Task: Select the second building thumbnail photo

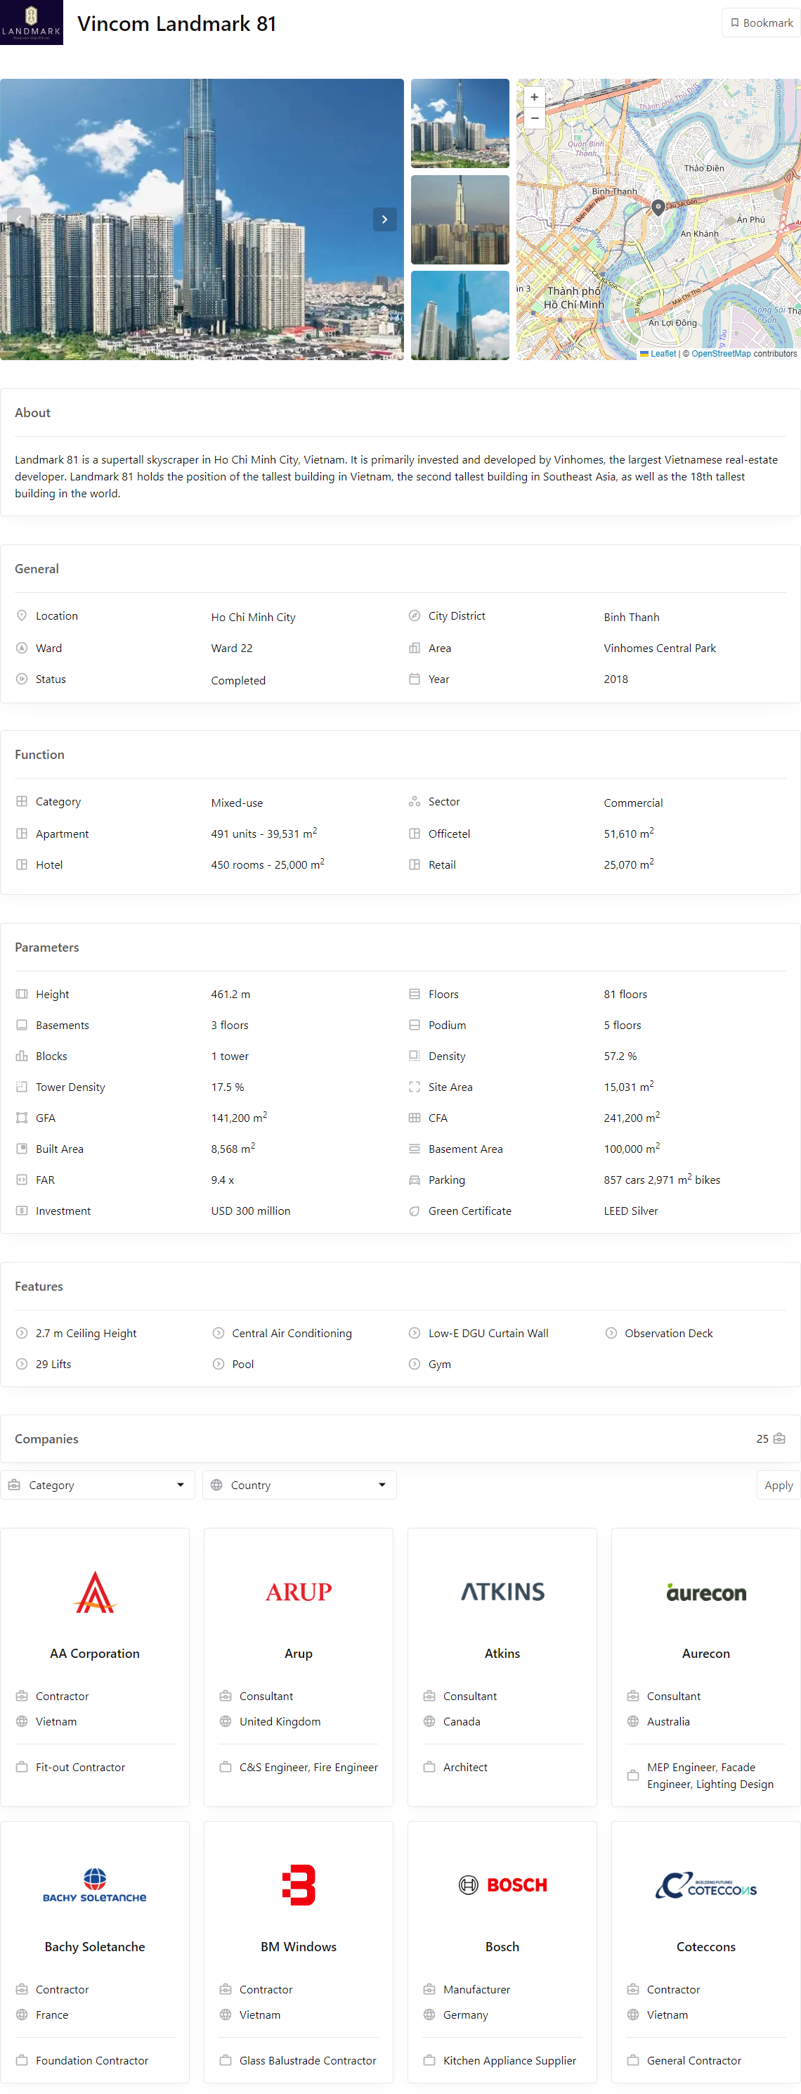Action: (460, 219)
